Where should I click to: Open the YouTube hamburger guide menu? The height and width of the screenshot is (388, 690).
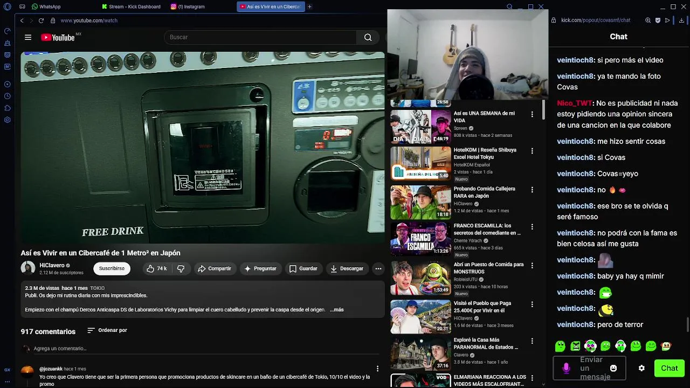coord(28,37)
